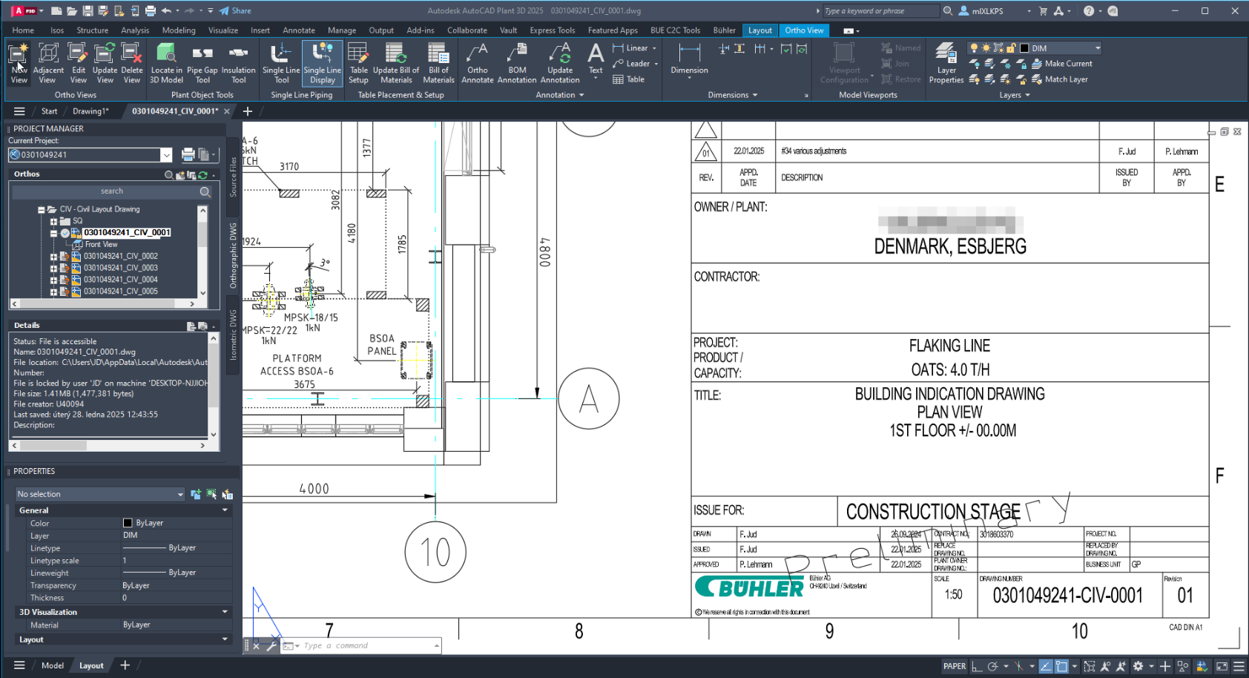Click the Ortho Annotate tool
Screen dimensions: 1249x678
click(x=477, y=63)
